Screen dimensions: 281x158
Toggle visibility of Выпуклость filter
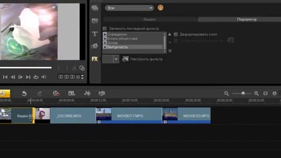coord(105,47)
